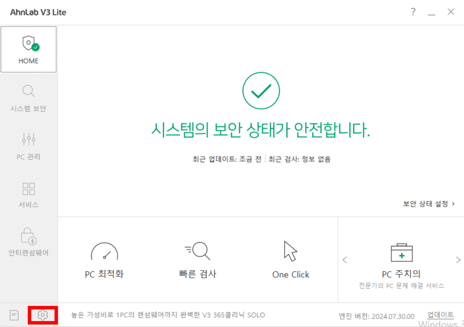Click the AhnLab V3 Lite title text
This screenshot has height=327, width=464.
pos(38,12)
